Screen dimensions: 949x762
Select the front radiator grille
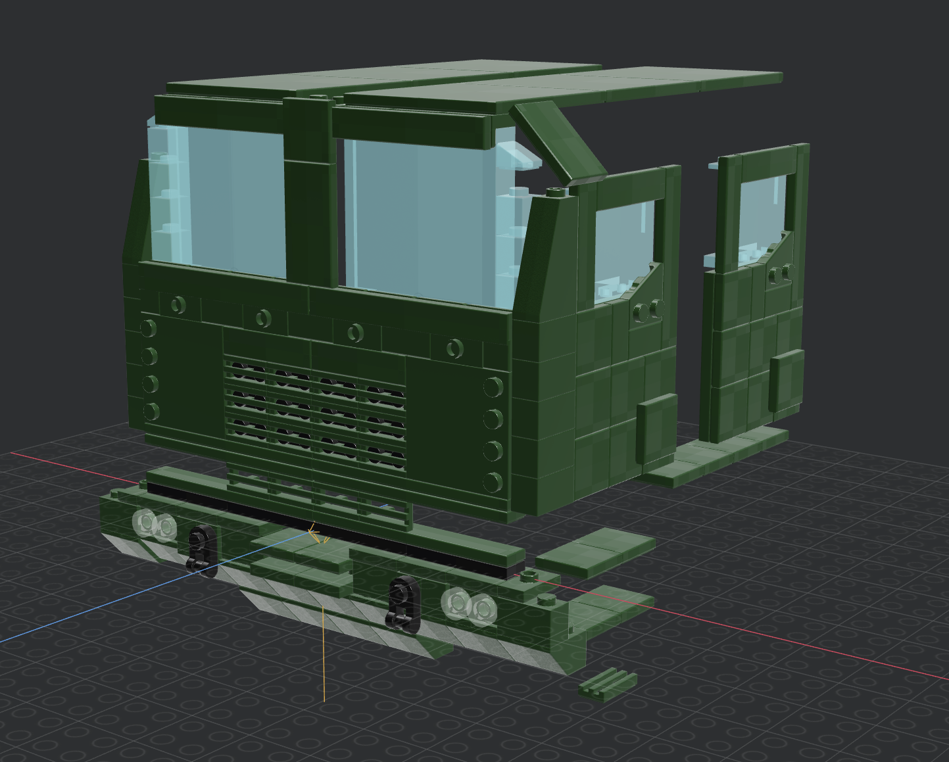click(x=314, y=413)
